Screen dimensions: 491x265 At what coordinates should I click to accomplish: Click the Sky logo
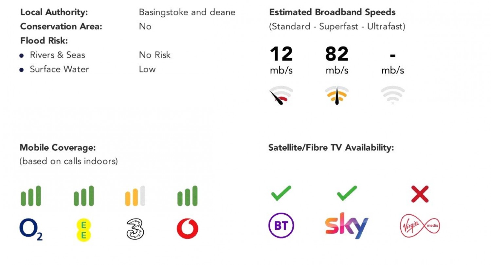click(346, 225)
